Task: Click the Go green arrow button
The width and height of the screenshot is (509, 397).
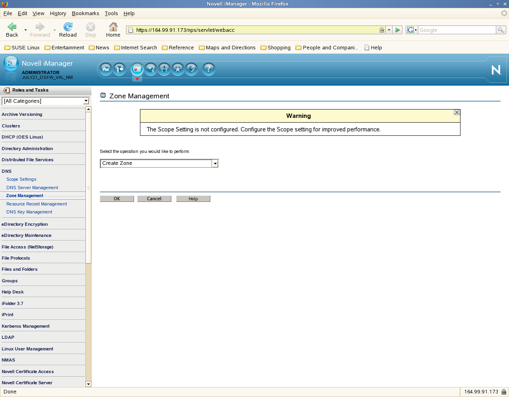Action: pyautogui.click(x=398, y=30)
